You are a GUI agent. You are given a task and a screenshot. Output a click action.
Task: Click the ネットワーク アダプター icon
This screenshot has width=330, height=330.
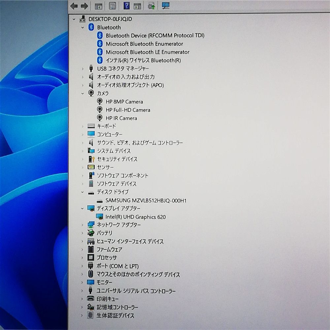(x=91, y=224)
